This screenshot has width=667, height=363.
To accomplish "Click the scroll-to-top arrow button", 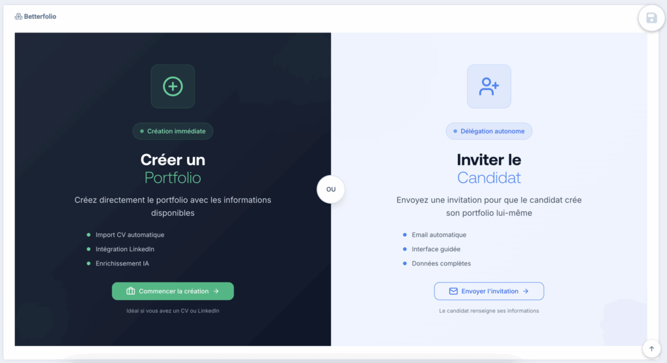I will point(651,349).
